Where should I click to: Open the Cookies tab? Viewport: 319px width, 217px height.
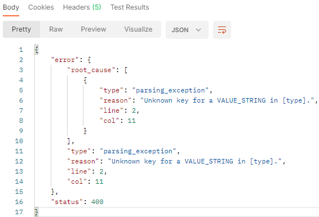tap(41, 7)
